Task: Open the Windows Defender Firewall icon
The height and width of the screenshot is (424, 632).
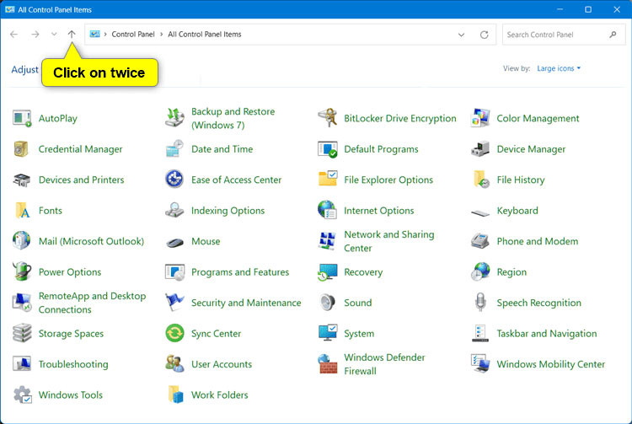Action: click(x=327, y=364)
